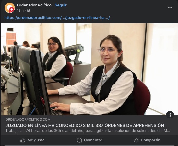Click the Comentar button label
The height and width of the screenshot is (146, 178).
coord(93,140)
